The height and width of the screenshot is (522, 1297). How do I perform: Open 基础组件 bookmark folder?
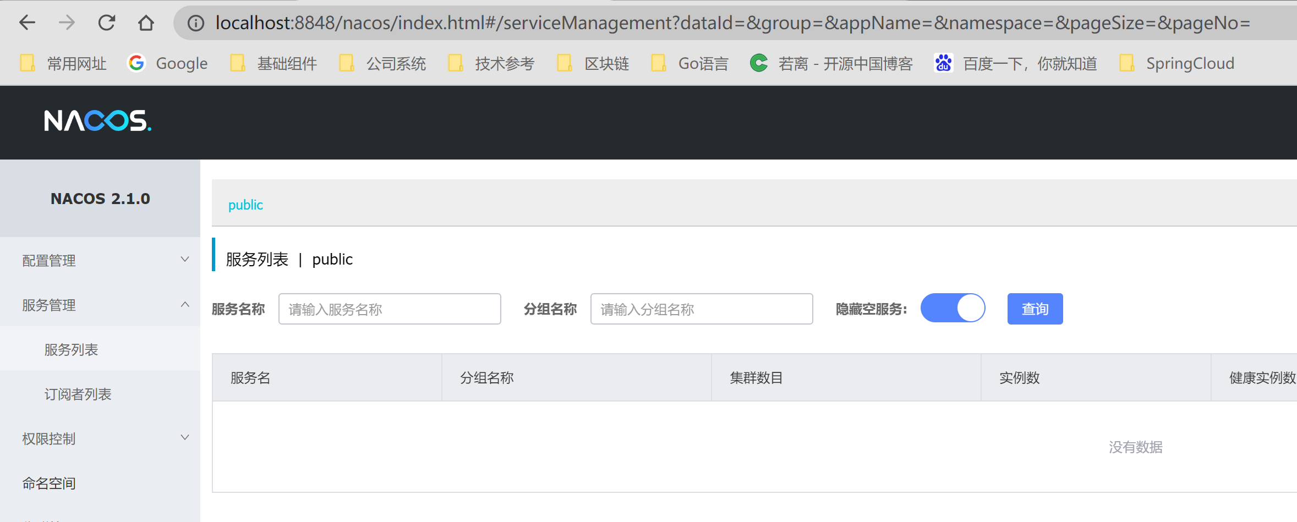pos(273,63)
